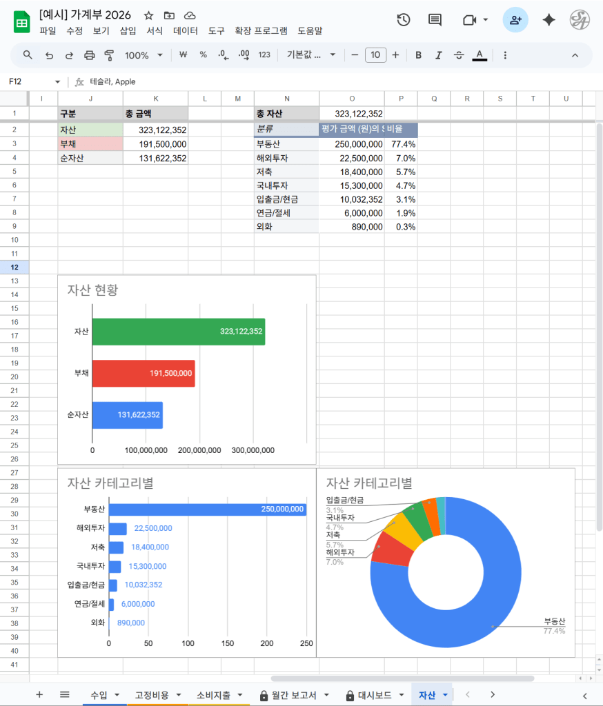The height and width of the screenshot is (706, 603).
Task: Click the print icon
Action: coord(89,55)
